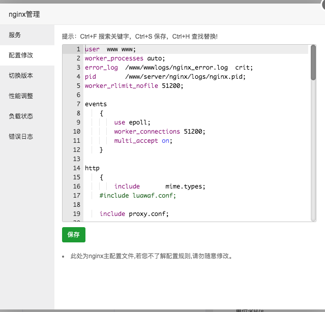Screen dimensions: 325x312
Task: Open the 错误日志 tab
Action: [27, 136]
